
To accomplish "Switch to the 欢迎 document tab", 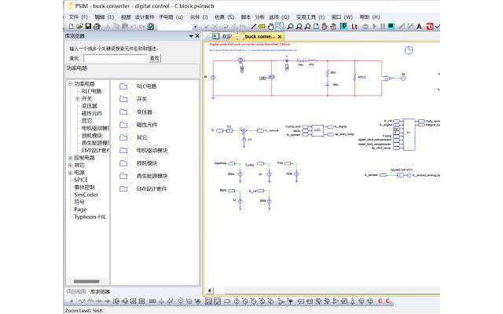I will 222,37.
